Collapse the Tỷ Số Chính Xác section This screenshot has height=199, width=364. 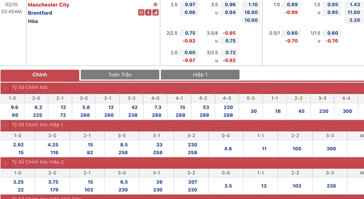[5, 88]
